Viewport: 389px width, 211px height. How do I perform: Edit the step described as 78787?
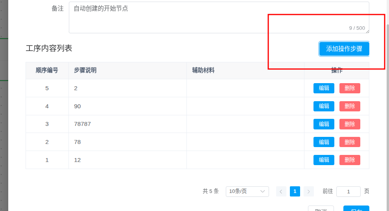point(324,124)
